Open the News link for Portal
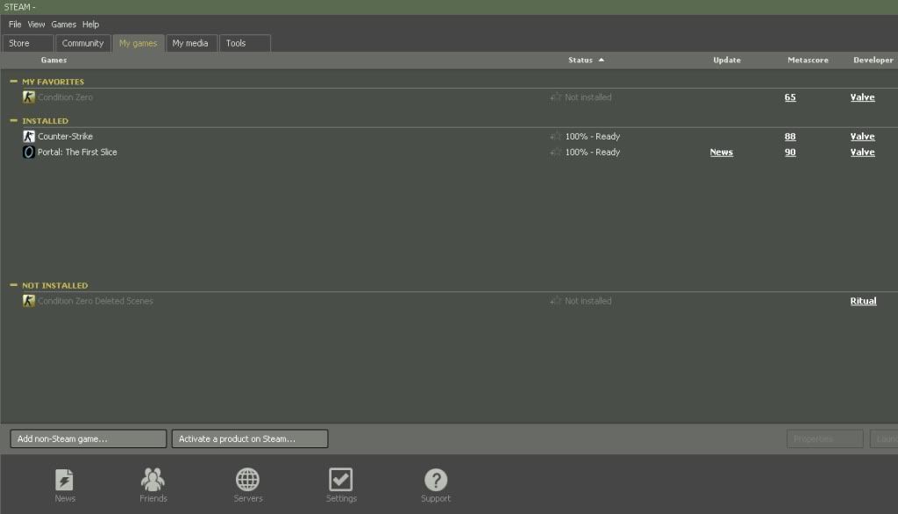The width and height of the screenshot is (898, 514). click(722, 153)
